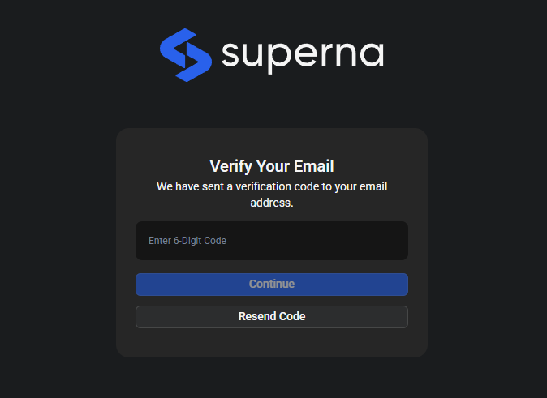This screenshot has height=398, width=547.
Task: Request a new code via Resend Code
Action: (x=271, y=316)
